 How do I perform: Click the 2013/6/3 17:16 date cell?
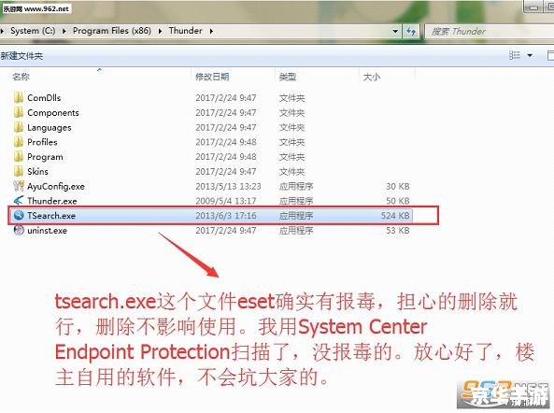(x=226, y=216)
